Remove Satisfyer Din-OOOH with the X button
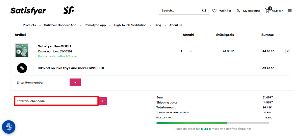This screenshot has width=304, height=136. tap(287, 51)
